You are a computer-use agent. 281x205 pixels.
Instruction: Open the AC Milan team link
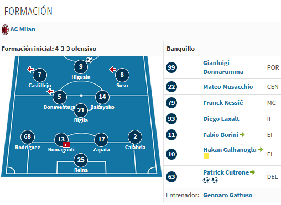pos(23,29)
